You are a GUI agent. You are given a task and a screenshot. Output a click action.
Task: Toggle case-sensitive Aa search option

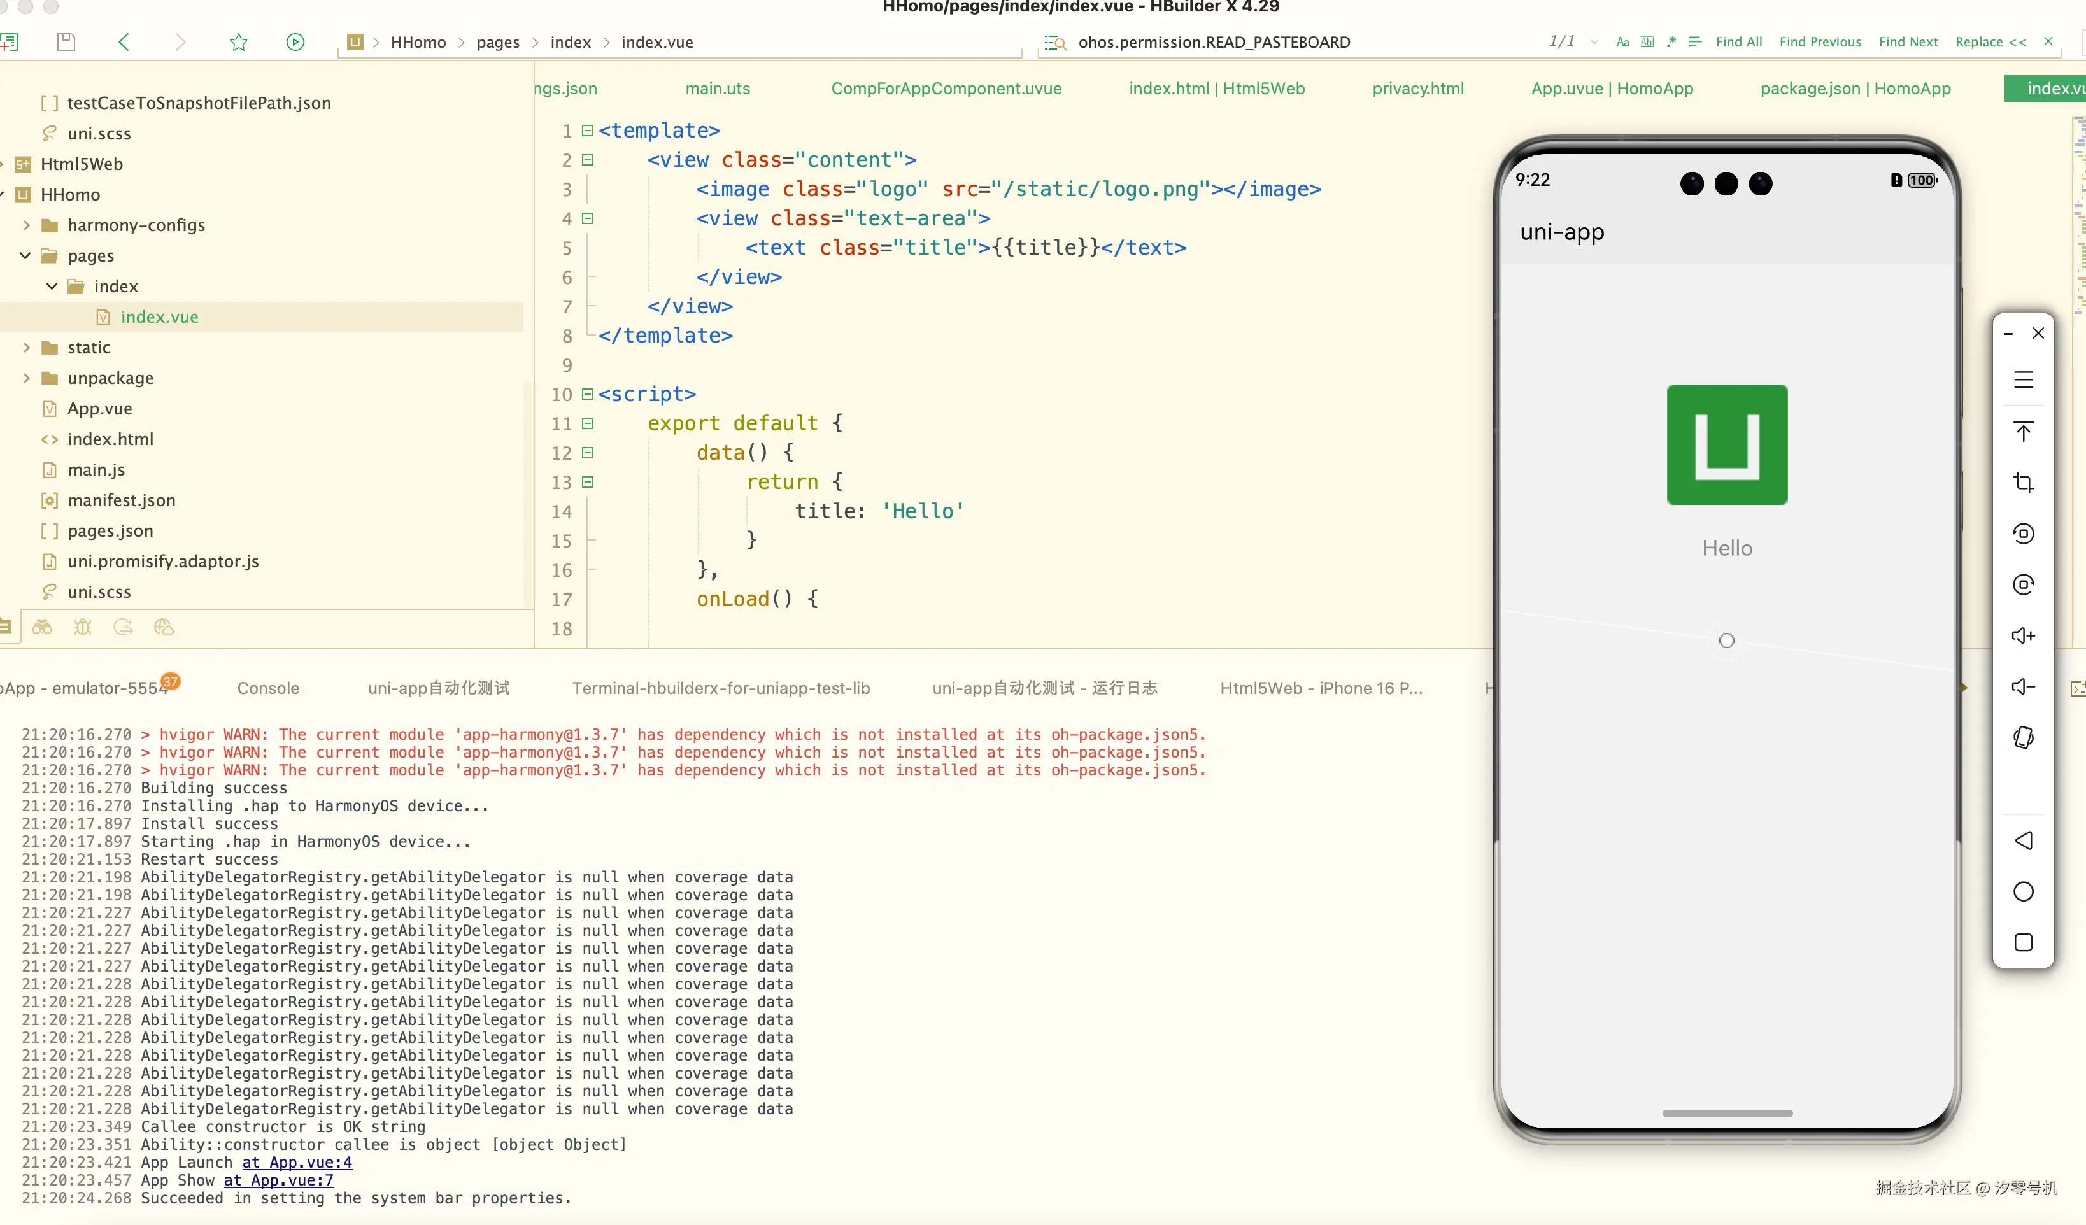click(1622, 42)
